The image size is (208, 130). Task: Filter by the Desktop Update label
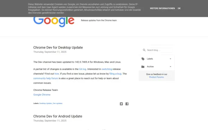[x=45, y=103]
